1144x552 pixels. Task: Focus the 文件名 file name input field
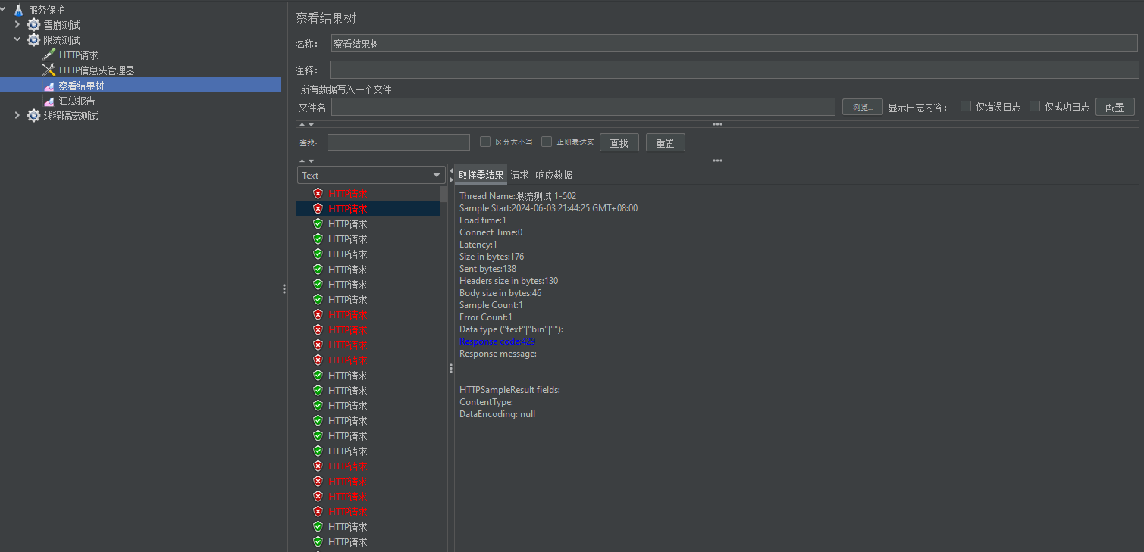coord(583,107)
